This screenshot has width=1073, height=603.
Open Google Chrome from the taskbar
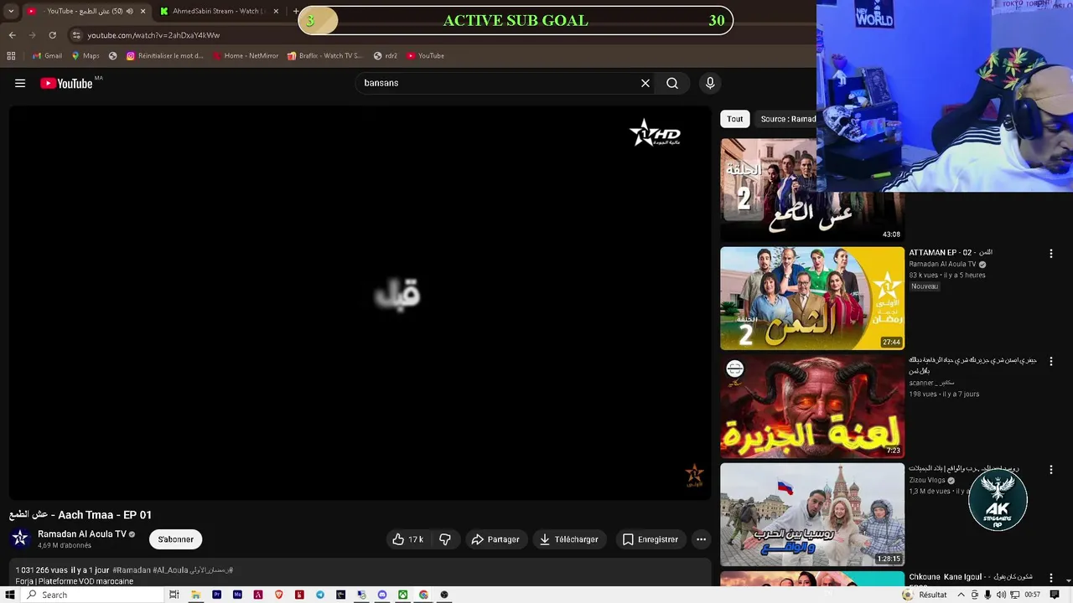pyautogui.click(x=423, y=595)
